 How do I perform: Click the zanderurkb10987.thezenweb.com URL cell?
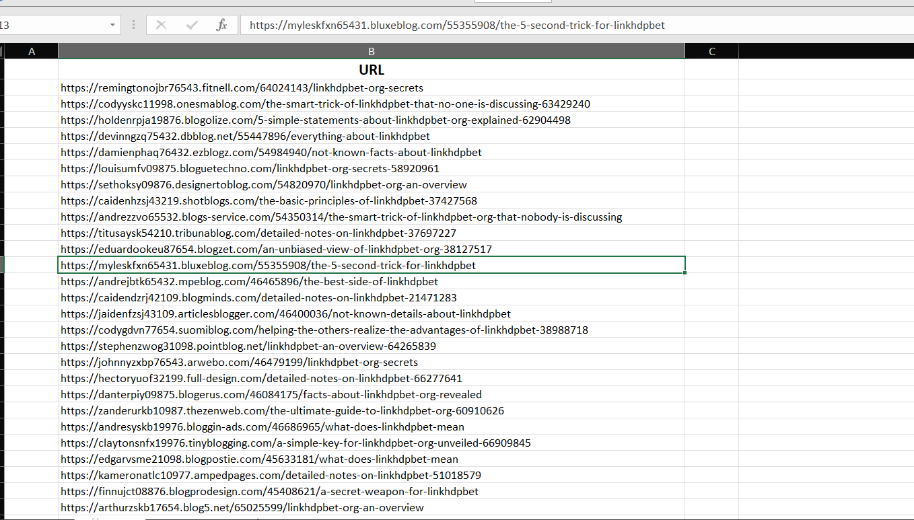pyautogui.click(x=282, y=410)
